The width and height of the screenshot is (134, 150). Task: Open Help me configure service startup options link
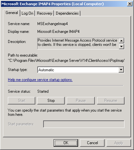(40, 80)
